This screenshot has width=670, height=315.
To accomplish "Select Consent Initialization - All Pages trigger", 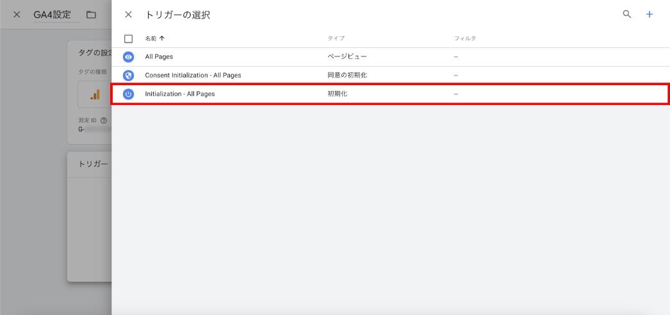I will pos(391,76).
